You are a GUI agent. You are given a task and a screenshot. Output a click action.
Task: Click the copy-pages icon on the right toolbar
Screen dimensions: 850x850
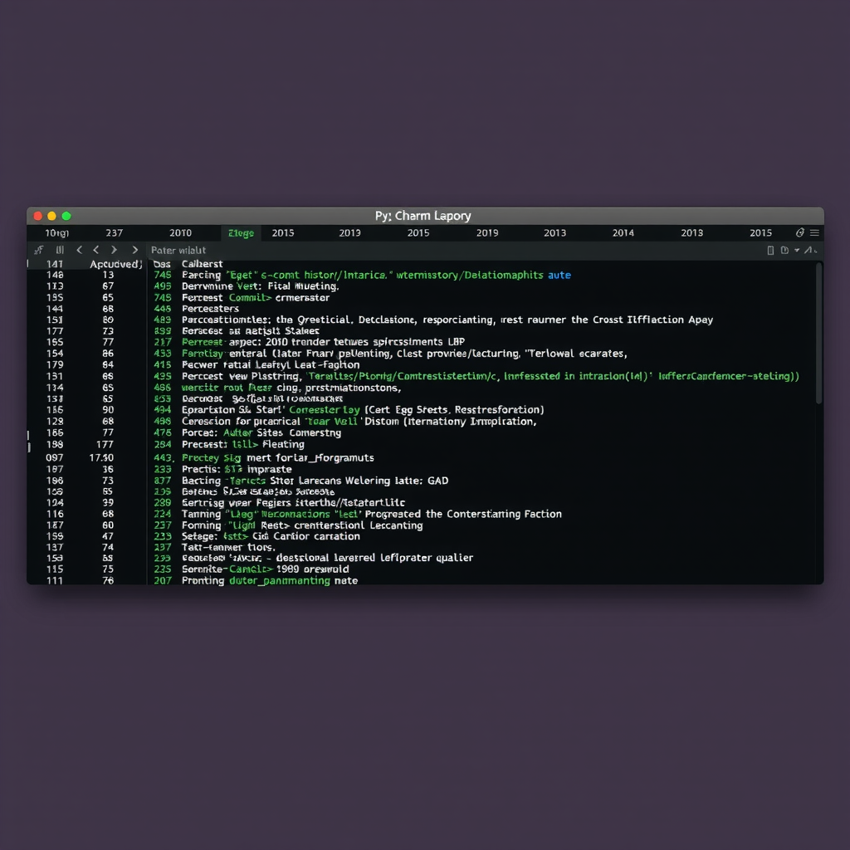tap(784, 250)
